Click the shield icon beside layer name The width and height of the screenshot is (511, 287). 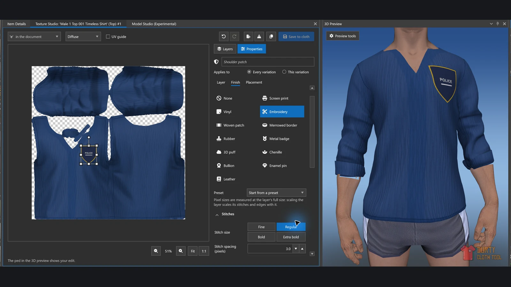(x=216, y=62)
